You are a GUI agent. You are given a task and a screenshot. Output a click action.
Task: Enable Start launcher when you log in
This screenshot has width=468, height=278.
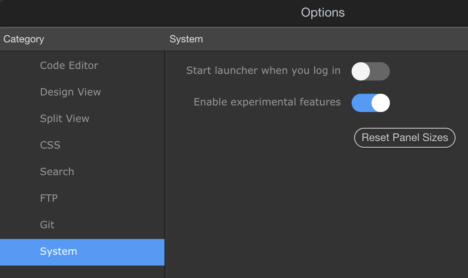pyautogui.click(x=370, y=71)
